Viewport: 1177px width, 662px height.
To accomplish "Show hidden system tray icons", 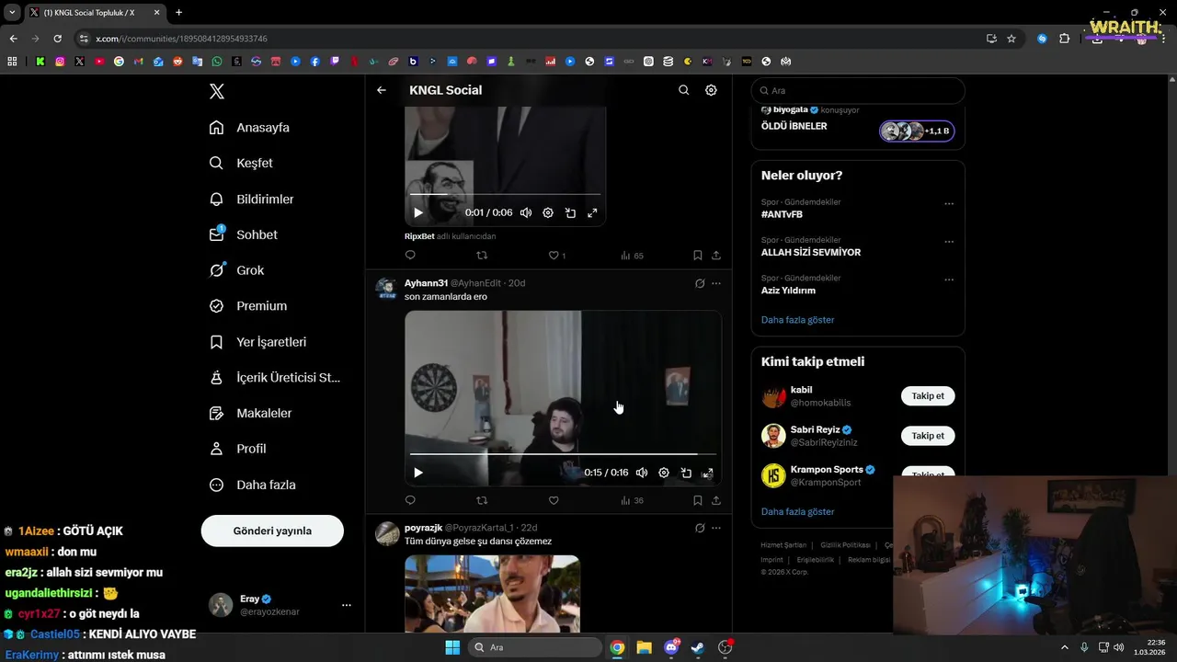I will point(1065,647).
